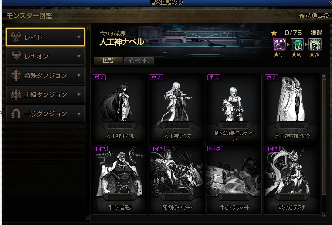Screen dimensions: 332x225
Task: Click the 一般ダンジョン gate icon
Action: pos(16,113)
